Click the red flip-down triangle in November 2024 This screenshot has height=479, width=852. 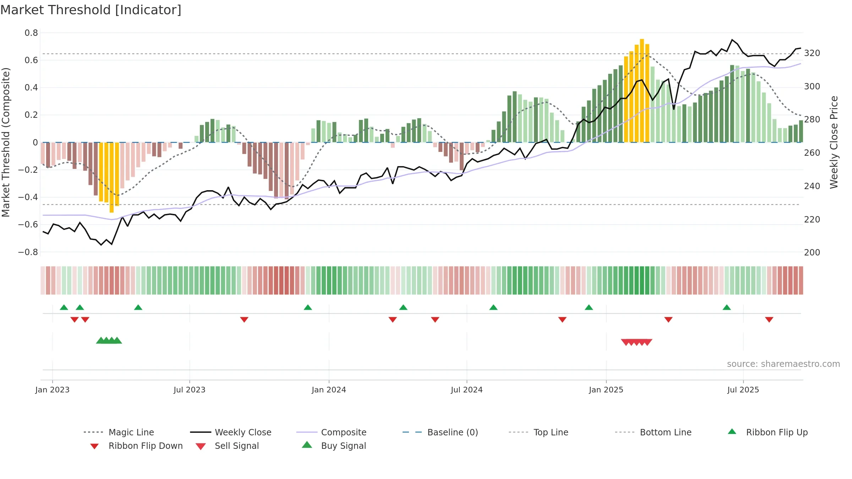(x=562, y=320)
